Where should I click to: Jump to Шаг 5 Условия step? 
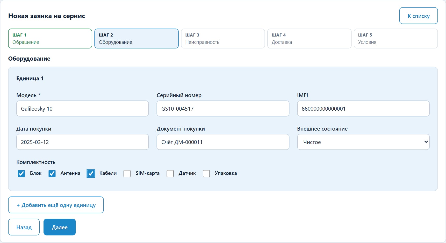click(x=396, y=39)
